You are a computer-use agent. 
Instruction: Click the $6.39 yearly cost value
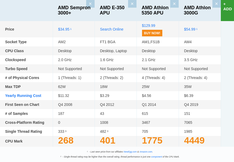click(x=189, y=96)
